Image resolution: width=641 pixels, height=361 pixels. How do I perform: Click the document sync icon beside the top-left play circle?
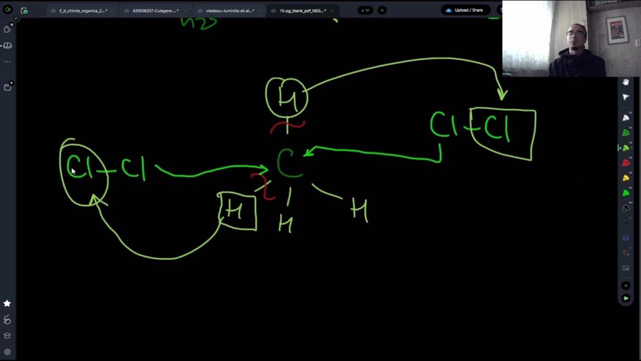click(24, 10)
